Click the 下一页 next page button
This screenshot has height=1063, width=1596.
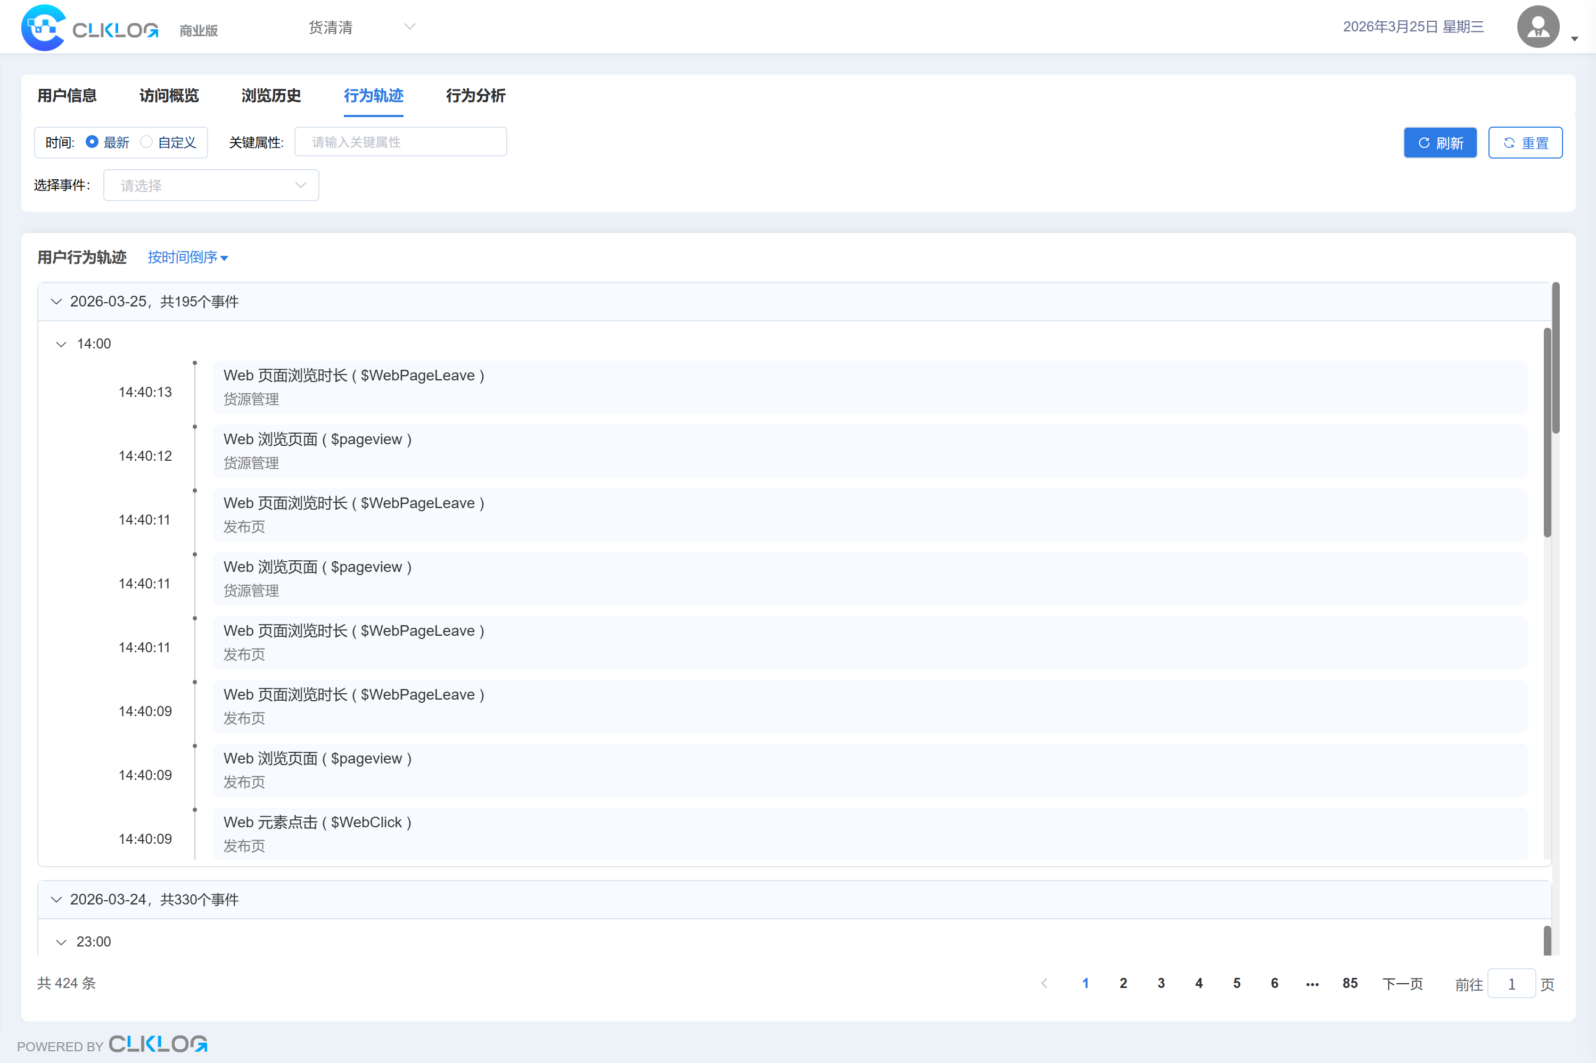(x=1402, y=983)
